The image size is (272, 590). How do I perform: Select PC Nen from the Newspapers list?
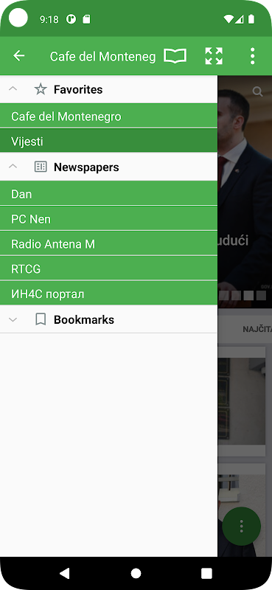point(108,218)
